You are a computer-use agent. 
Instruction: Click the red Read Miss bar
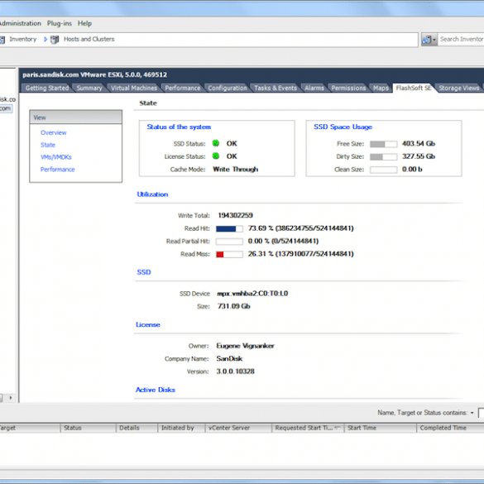(229, 254)
